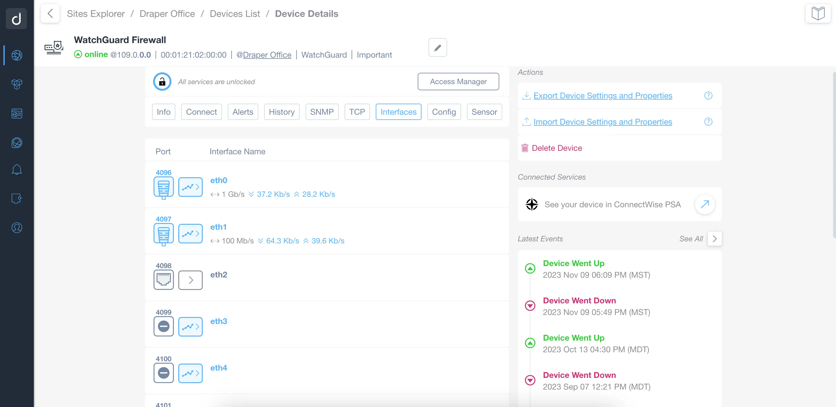The width and height of the screenshot is (836, 407).
Task: Open the puzzle-piece integrations sidebar icon
Action: coord(17,199)
